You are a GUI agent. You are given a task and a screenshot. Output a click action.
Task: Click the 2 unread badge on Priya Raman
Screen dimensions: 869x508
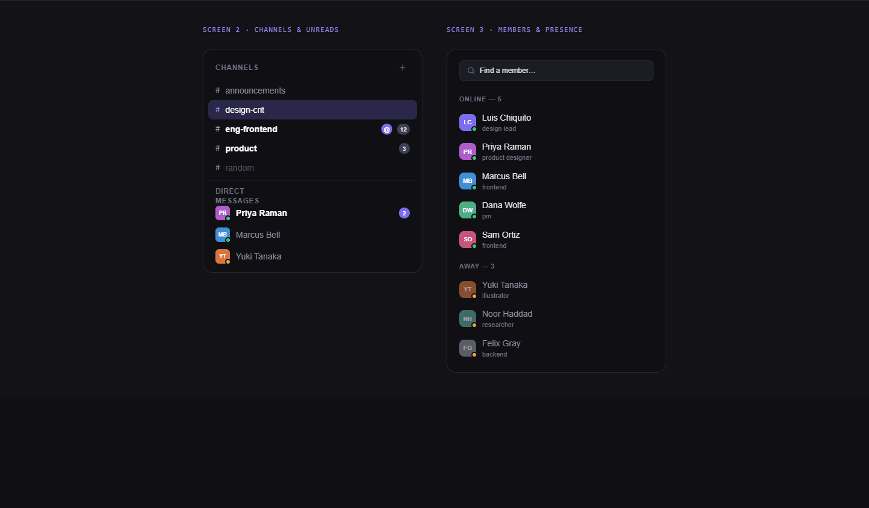404,213
